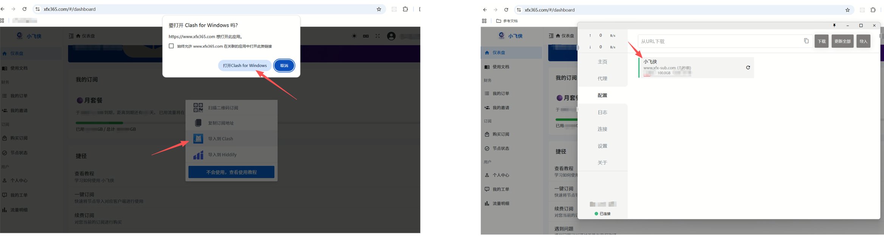Viewport: 884px width, 239px height.
Task: Check the 始终允许 www.xfx365.com checkbox
Action: pos(171,46)
